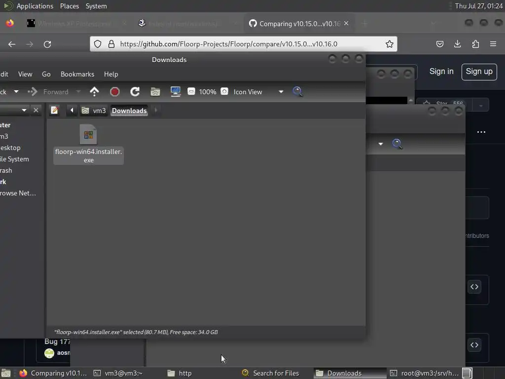Viewport: 505px width, 379px height.
Task: Open Firefox hamburger application menu
Action: tap(493, 44)
